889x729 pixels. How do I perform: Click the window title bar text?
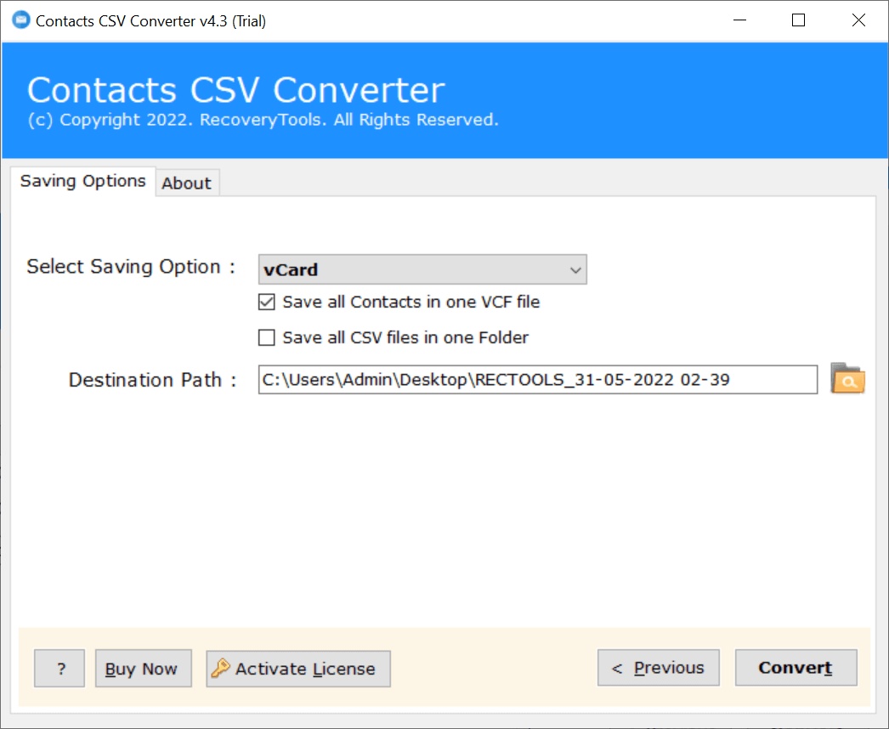coord(150,21)
